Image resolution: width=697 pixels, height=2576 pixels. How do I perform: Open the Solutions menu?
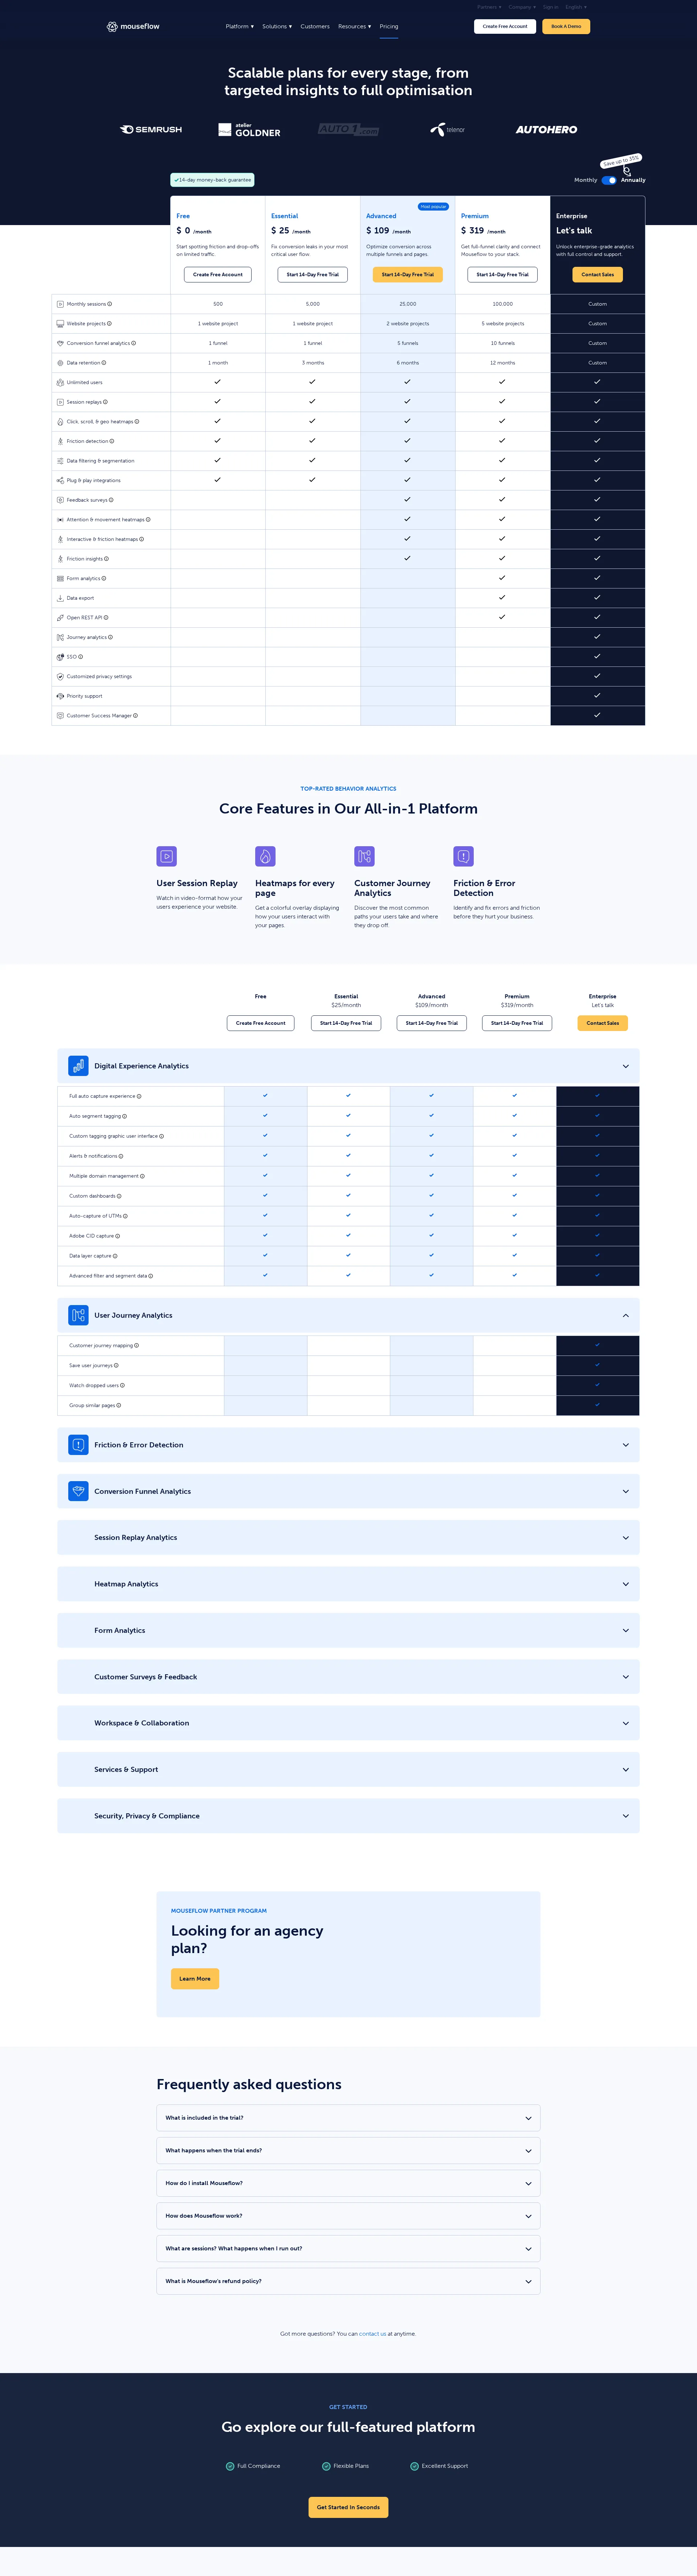tap(277, 27)
